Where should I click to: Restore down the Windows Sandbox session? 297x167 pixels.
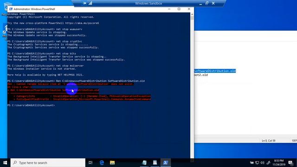click(207, 3)
